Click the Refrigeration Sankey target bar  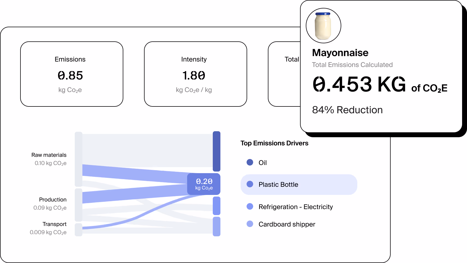(x=216, y=206)
